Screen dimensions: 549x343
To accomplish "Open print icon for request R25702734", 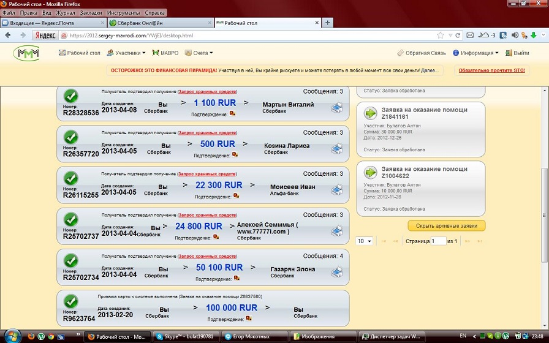I will (x=337, y=272).
